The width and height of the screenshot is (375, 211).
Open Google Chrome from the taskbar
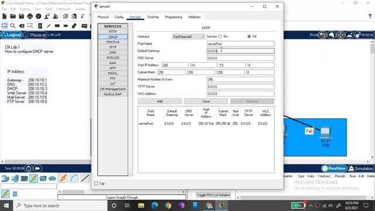[168, 206]
